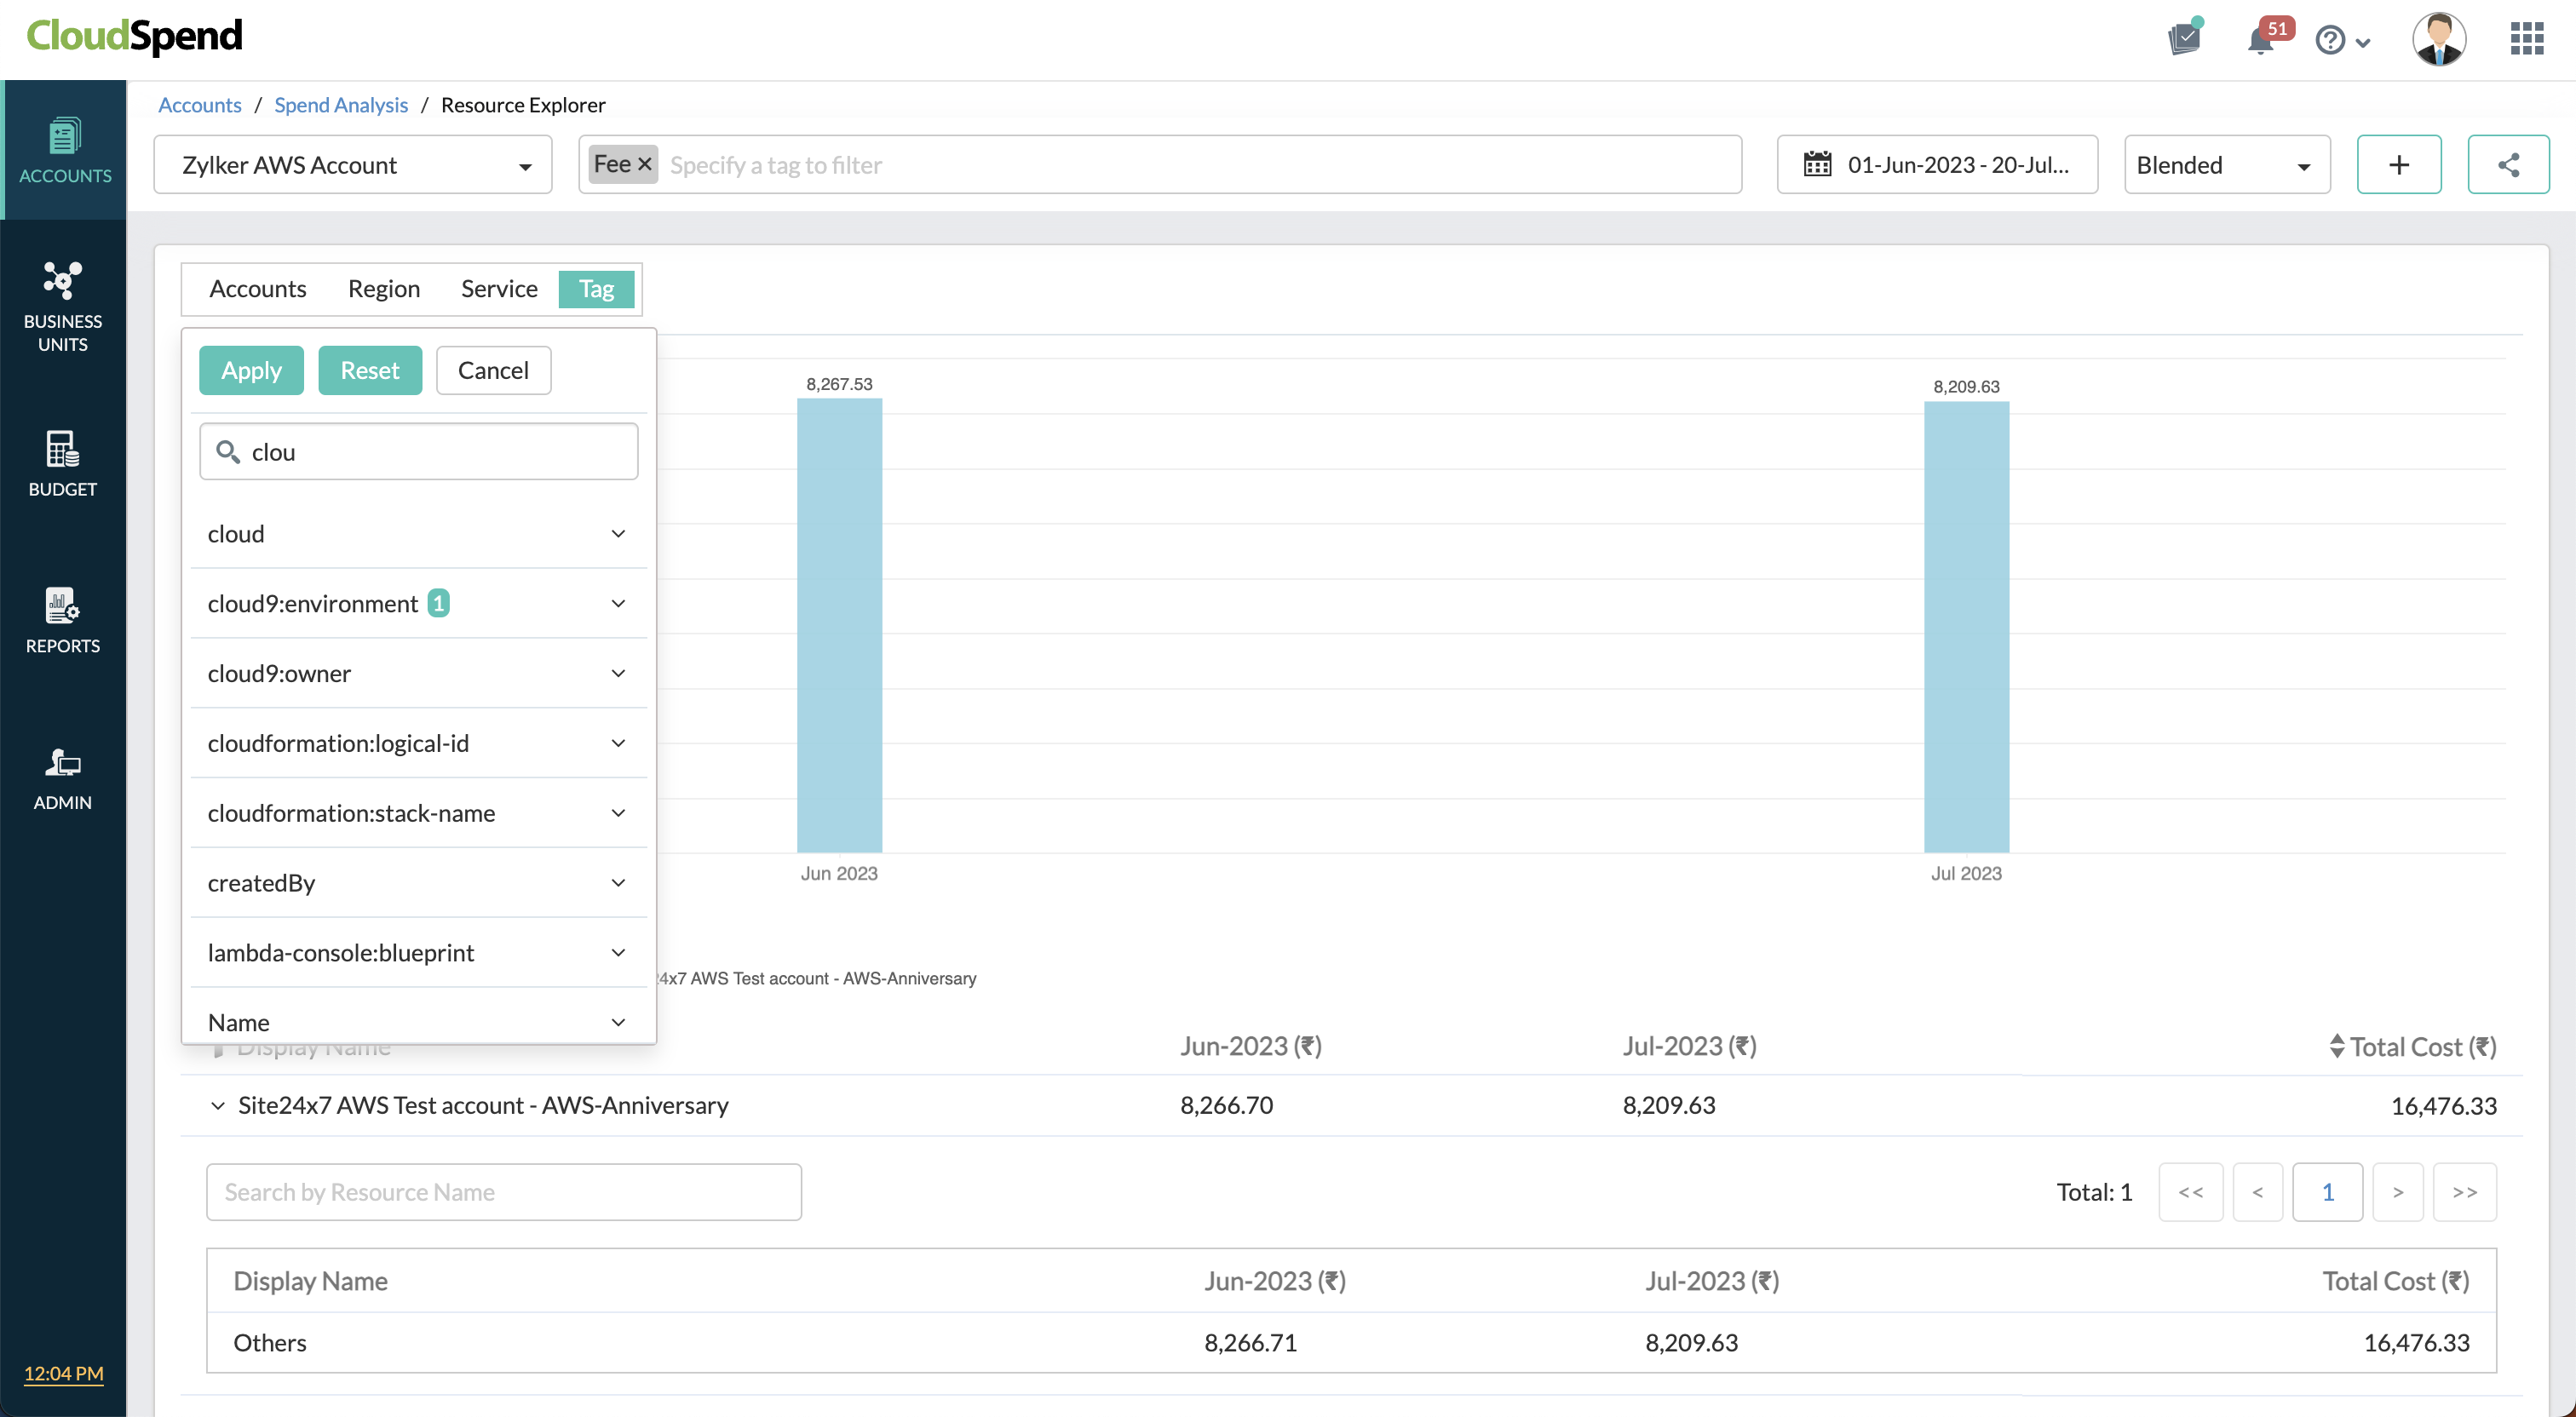The width and height of the screenshot is (2576, 1417).
Task: Remove the Fee tag filter
Action: 645,164
